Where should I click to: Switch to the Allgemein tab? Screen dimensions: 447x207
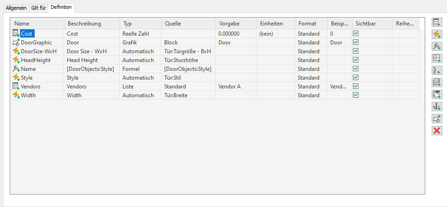coord(16,8)
